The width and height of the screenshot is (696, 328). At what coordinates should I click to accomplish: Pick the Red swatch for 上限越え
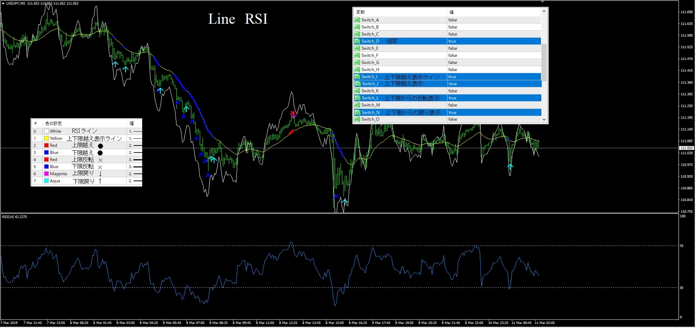(46, 146)
